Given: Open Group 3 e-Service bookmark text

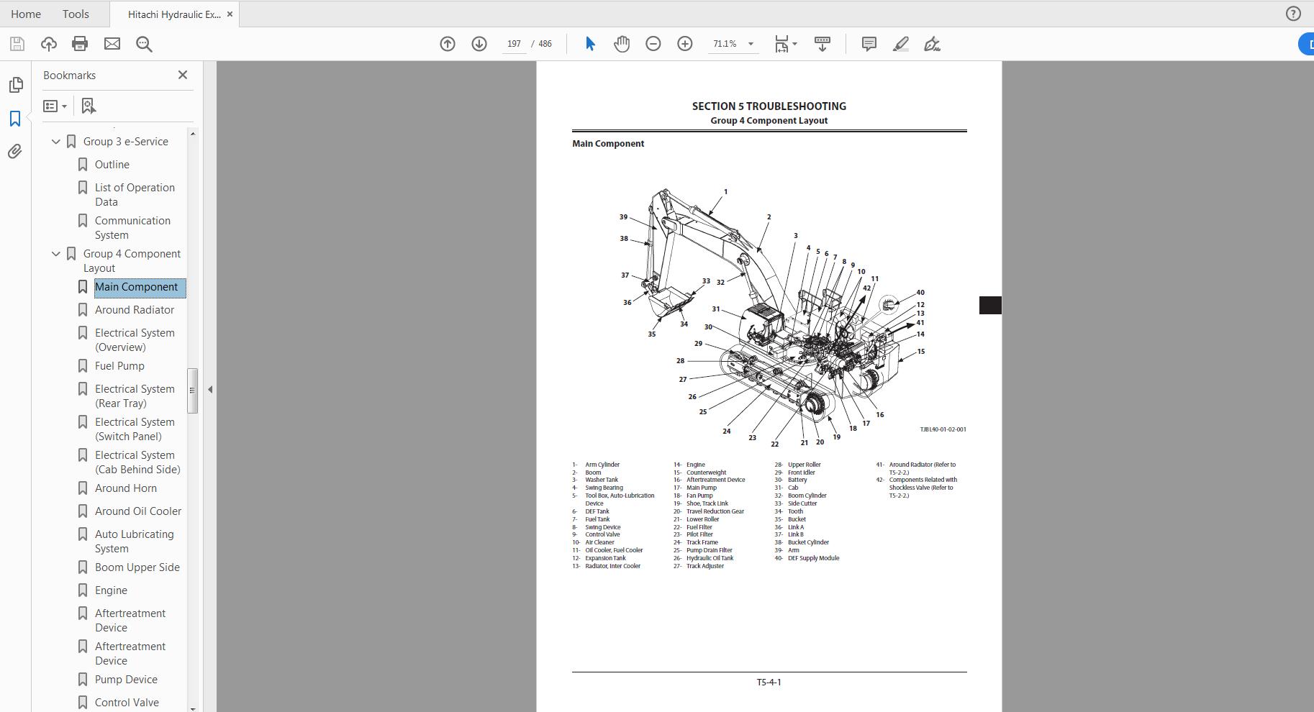Looking at the screenshot, I should (126, 142).
